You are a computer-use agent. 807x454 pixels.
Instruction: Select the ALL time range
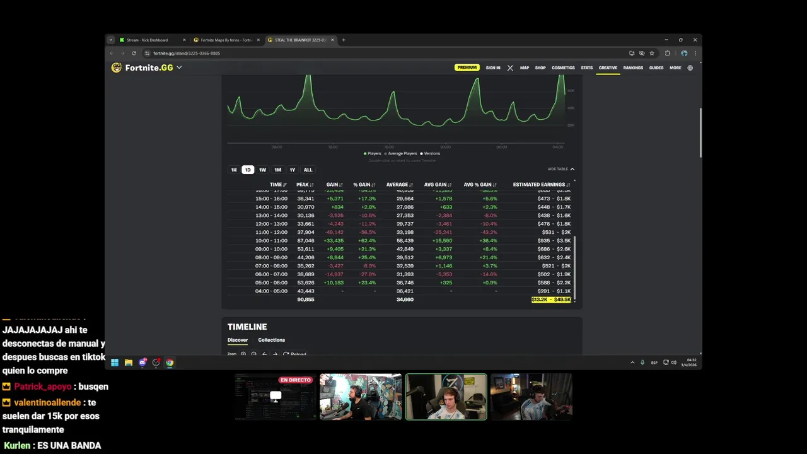(x=308, y=170)
